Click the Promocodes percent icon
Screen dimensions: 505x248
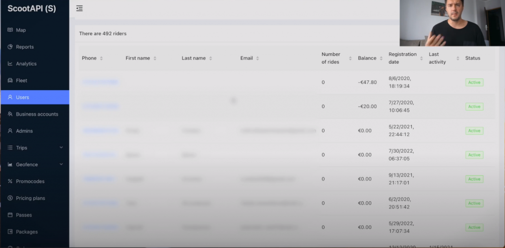pyautogui.click(x=10, y=181)
